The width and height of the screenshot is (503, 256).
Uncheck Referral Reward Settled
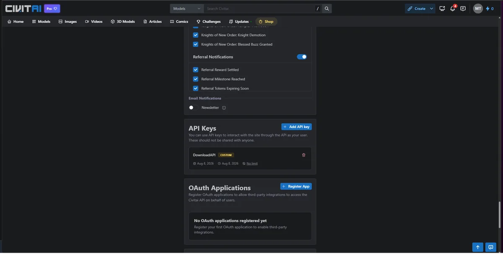click(196, 70)
